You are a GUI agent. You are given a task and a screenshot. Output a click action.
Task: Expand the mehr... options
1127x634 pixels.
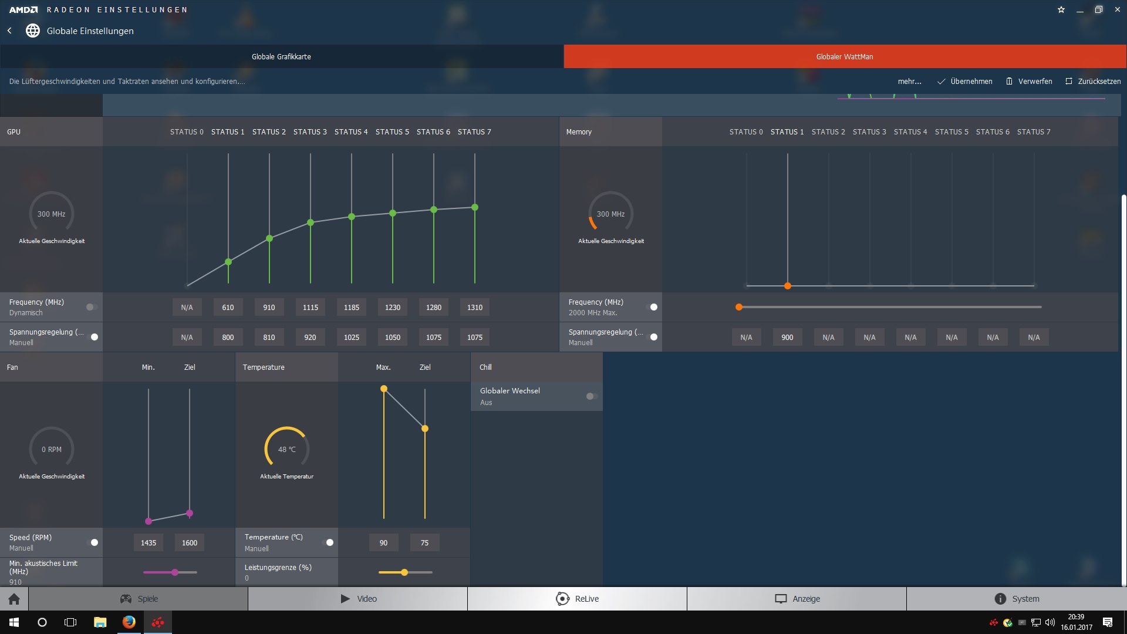point(909,82)
